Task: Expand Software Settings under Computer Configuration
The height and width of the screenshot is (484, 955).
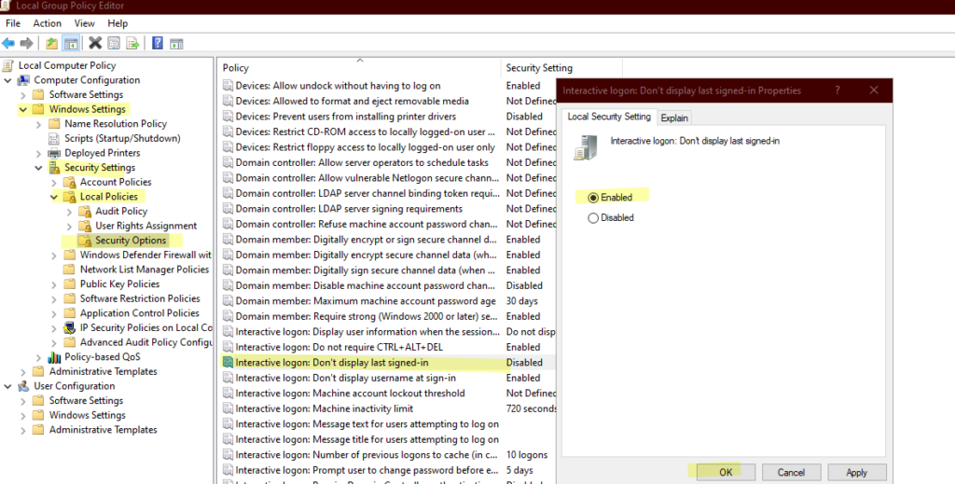Action: pyautogui.click(x=23, y=95)
